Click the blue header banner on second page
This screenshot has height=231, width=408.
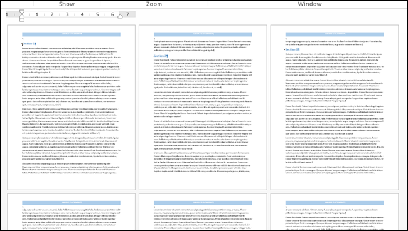203,34
